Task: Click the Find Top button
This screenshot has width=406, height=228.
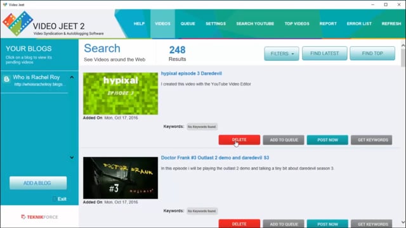Action: [x=372, y=53]
